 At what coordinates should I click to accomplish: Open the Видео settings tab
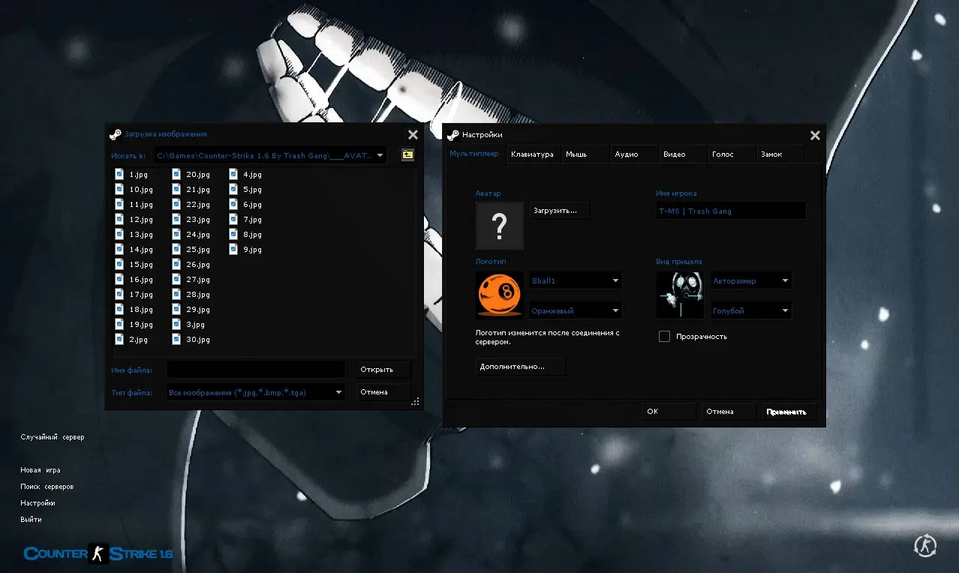674,154
